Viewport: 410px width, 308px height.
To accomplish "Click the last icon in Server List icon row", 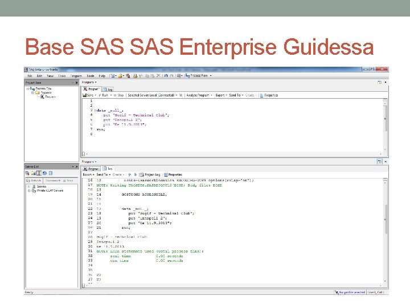I will (x=51, y=173).
